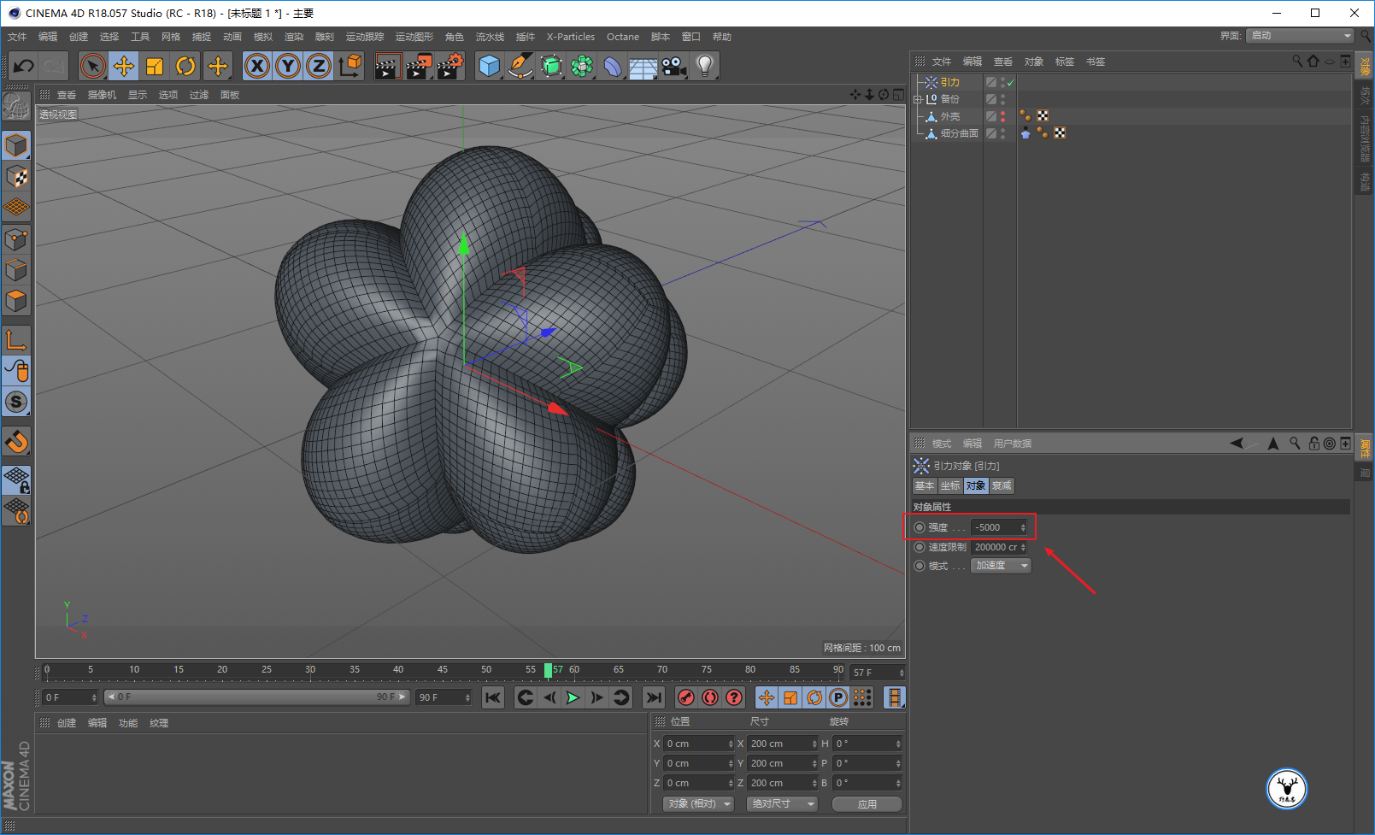Open viewport 摄像机 menu
The width and height of the screenshot is (1375, 835).
point(102,95)
